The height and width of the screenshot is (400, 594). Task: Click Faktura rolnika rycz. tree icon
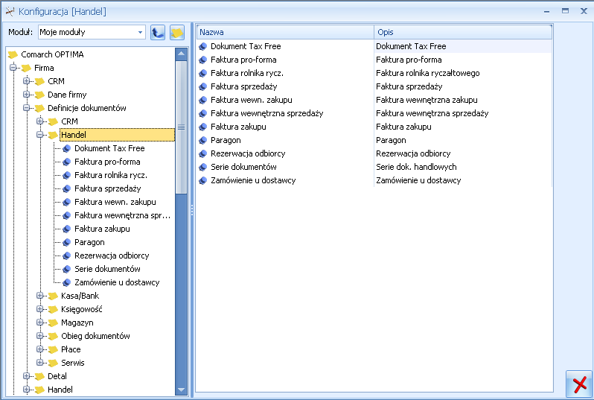point(67,175)
